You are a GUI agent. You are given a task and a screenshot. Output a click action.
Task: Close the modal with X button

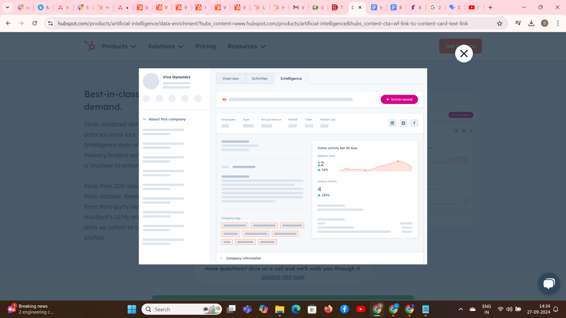tap(464, 54)
